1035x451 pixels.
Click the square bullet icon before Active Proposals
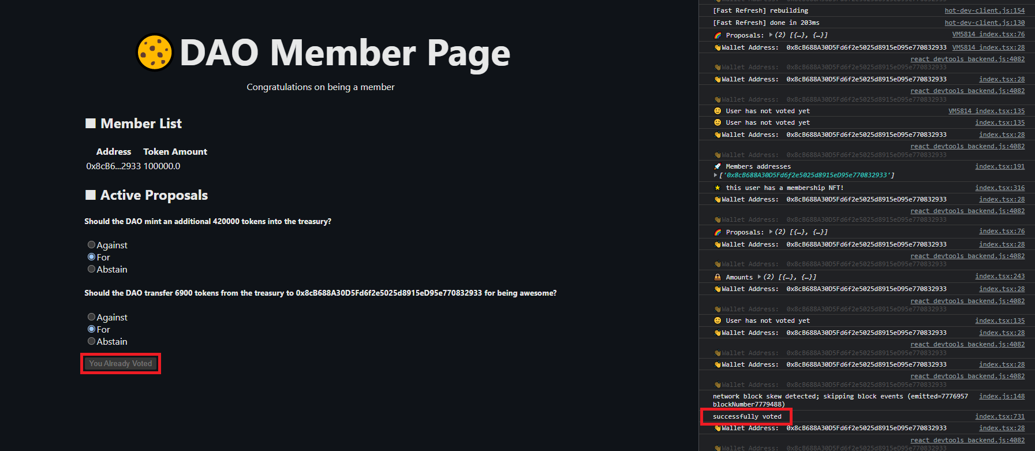(91, 195)
